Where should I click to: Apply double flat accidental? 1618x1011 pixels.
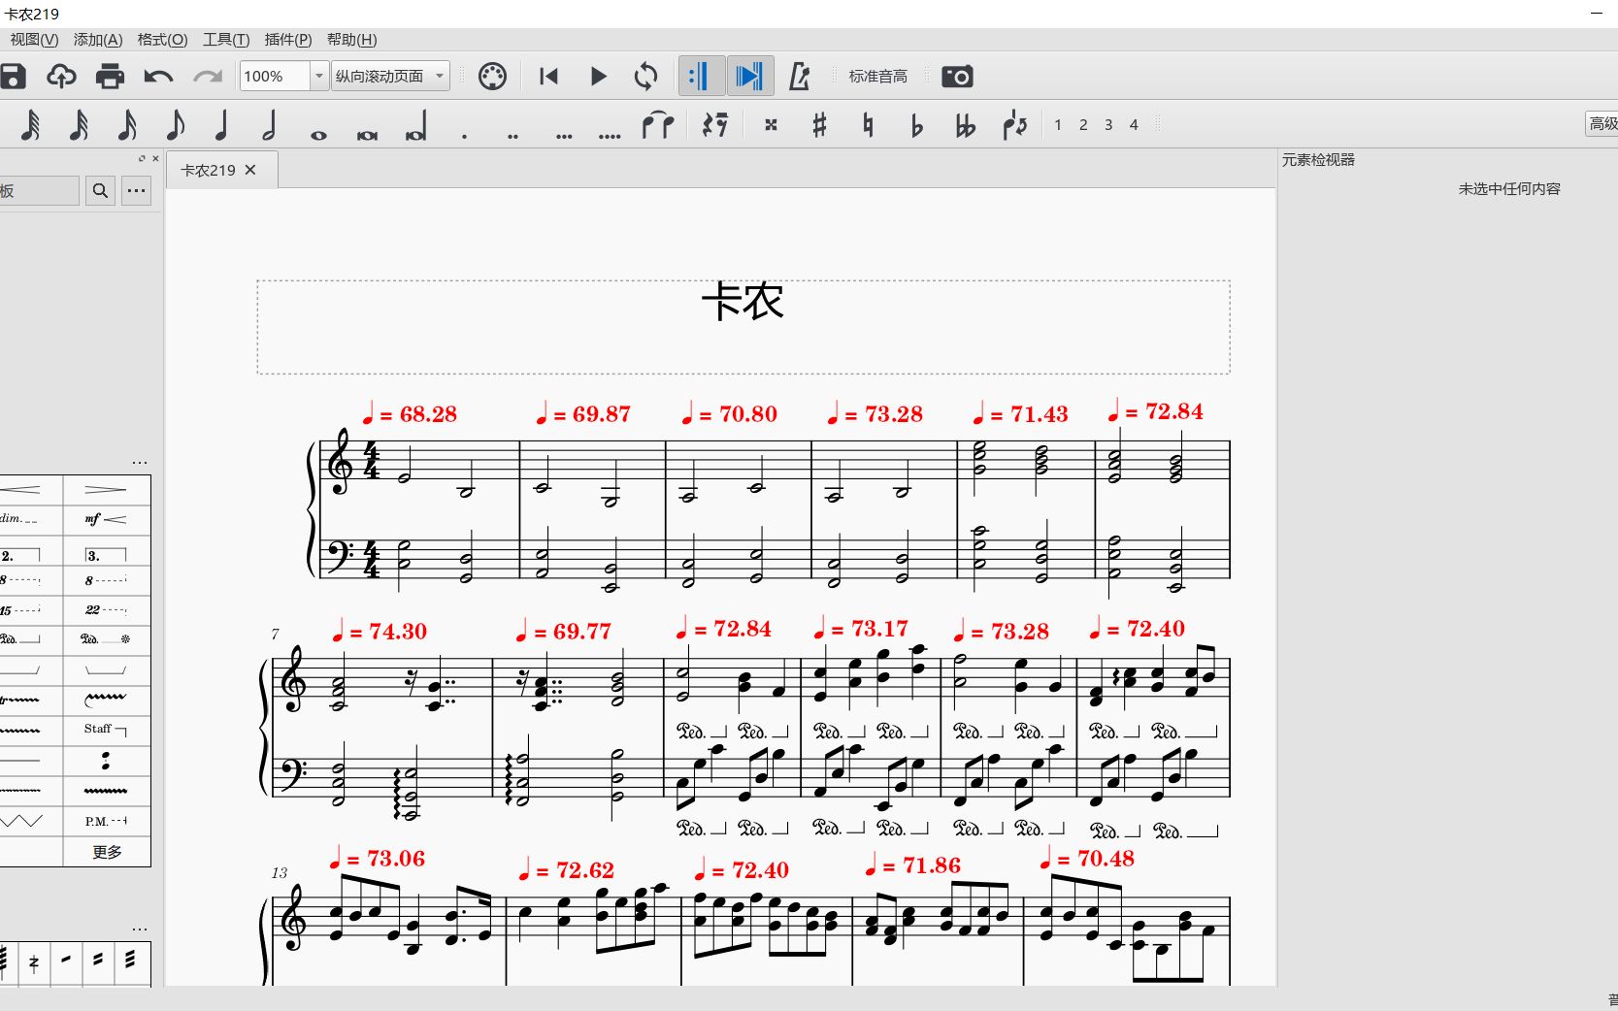pyautogui.click(x=965, y=125)
